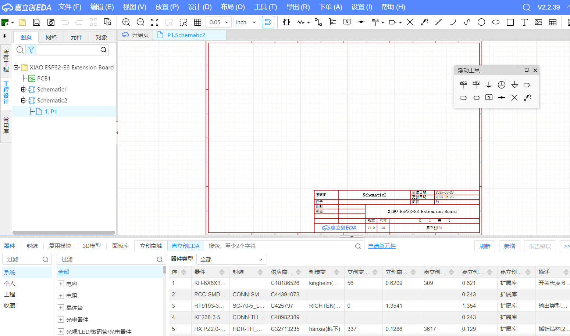Click the Zoom Out magnifier icon

(140, 22)
